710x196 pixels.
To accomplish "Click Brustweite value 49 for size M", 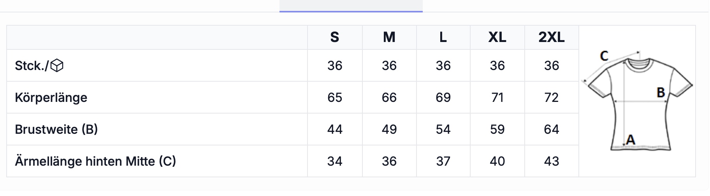I will pyautogui.click(x=389, y=129).
